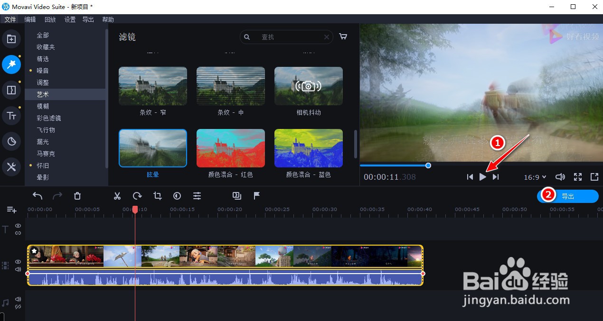Open the 导出 menu in menu bar
This screenshot has height=321, width=603.
(x=88, y=19)
